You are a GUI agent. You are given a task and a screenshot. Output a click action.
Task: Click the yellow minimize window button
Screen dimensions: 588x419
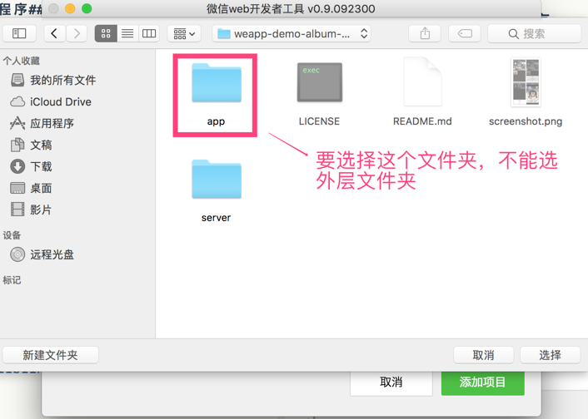pyautogui.click(x=70, y=8)
